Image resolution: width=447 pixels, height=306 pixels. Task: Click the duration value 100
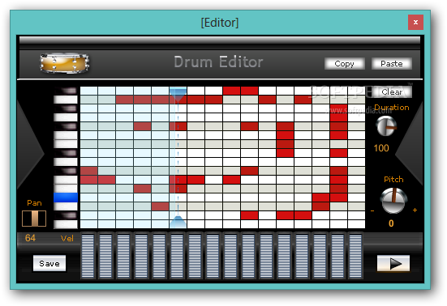click(381, 148)
